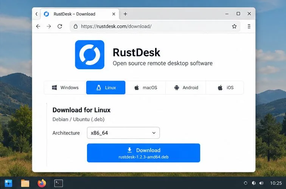This screenshot has width=286, height=189.
Task: Close the RustDesk – Download tab
Action: tap(114, 14)
